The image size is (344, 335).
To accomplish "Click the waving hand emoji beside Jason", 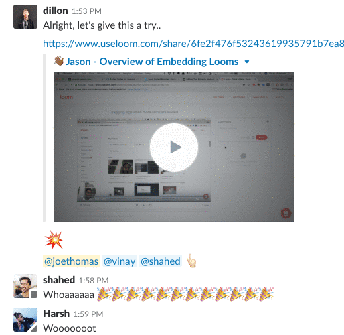I will click(x=59, y=61).
